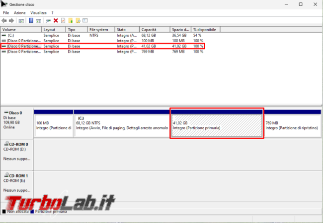The height and width of the screenshot is (223, 323).
Task: Click the black Non allocata legend square
Action: coord(4,211)
